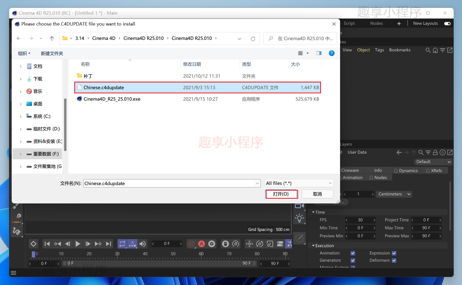Open Object Manager filter icon

442,50
